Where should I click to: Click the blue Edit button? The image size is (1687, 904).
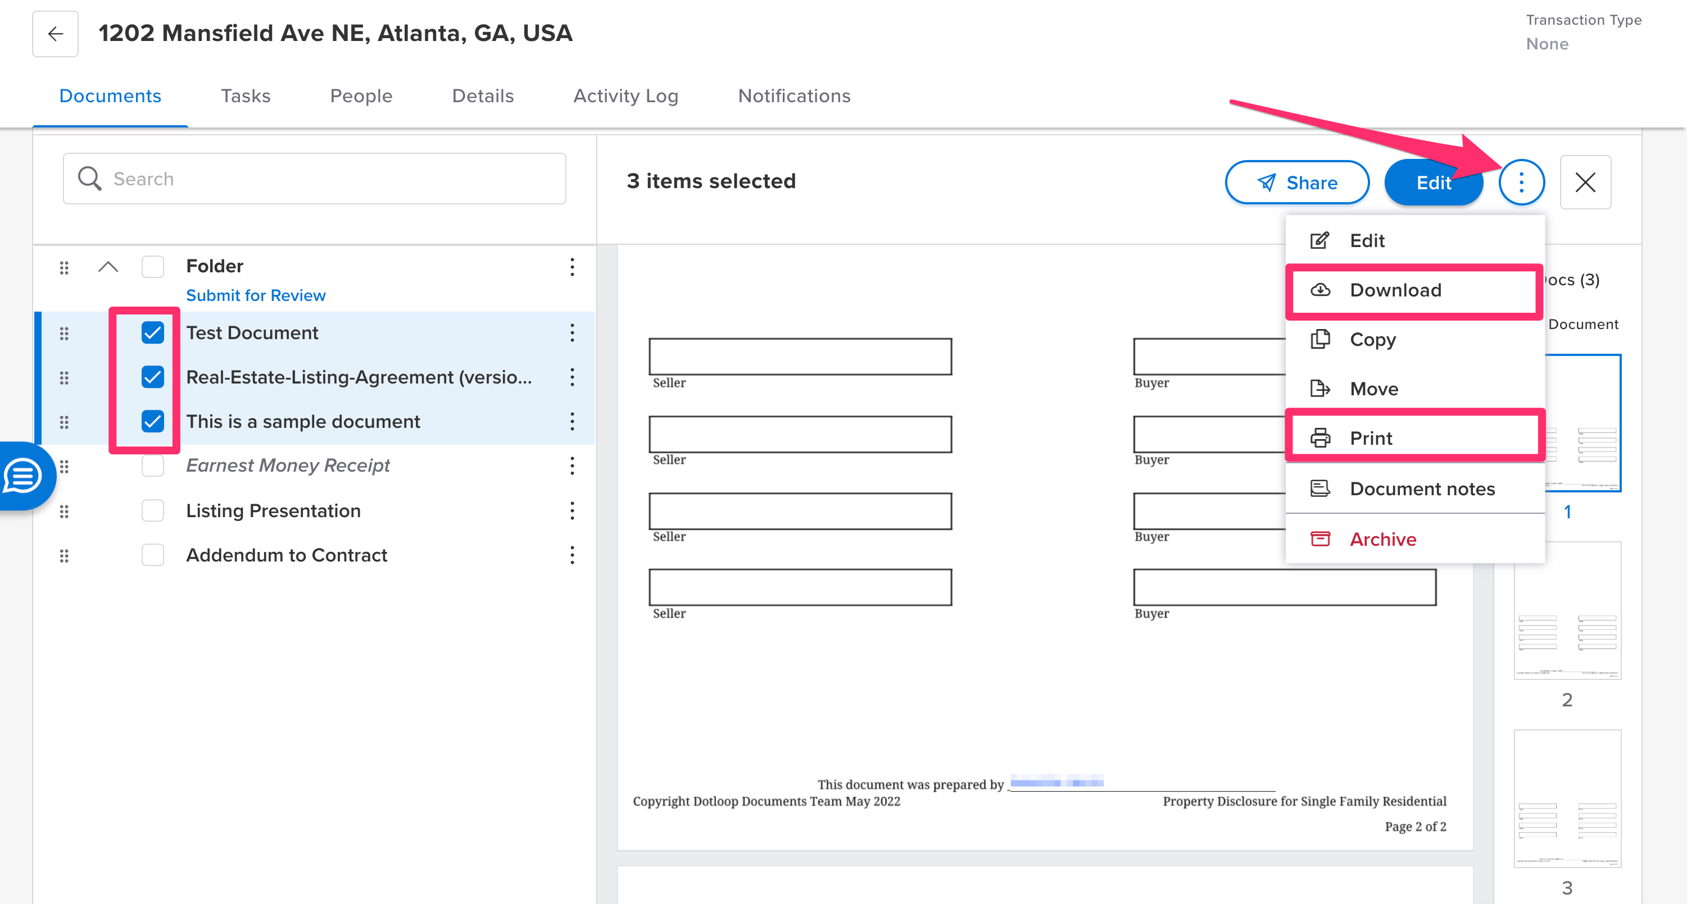1433,182
